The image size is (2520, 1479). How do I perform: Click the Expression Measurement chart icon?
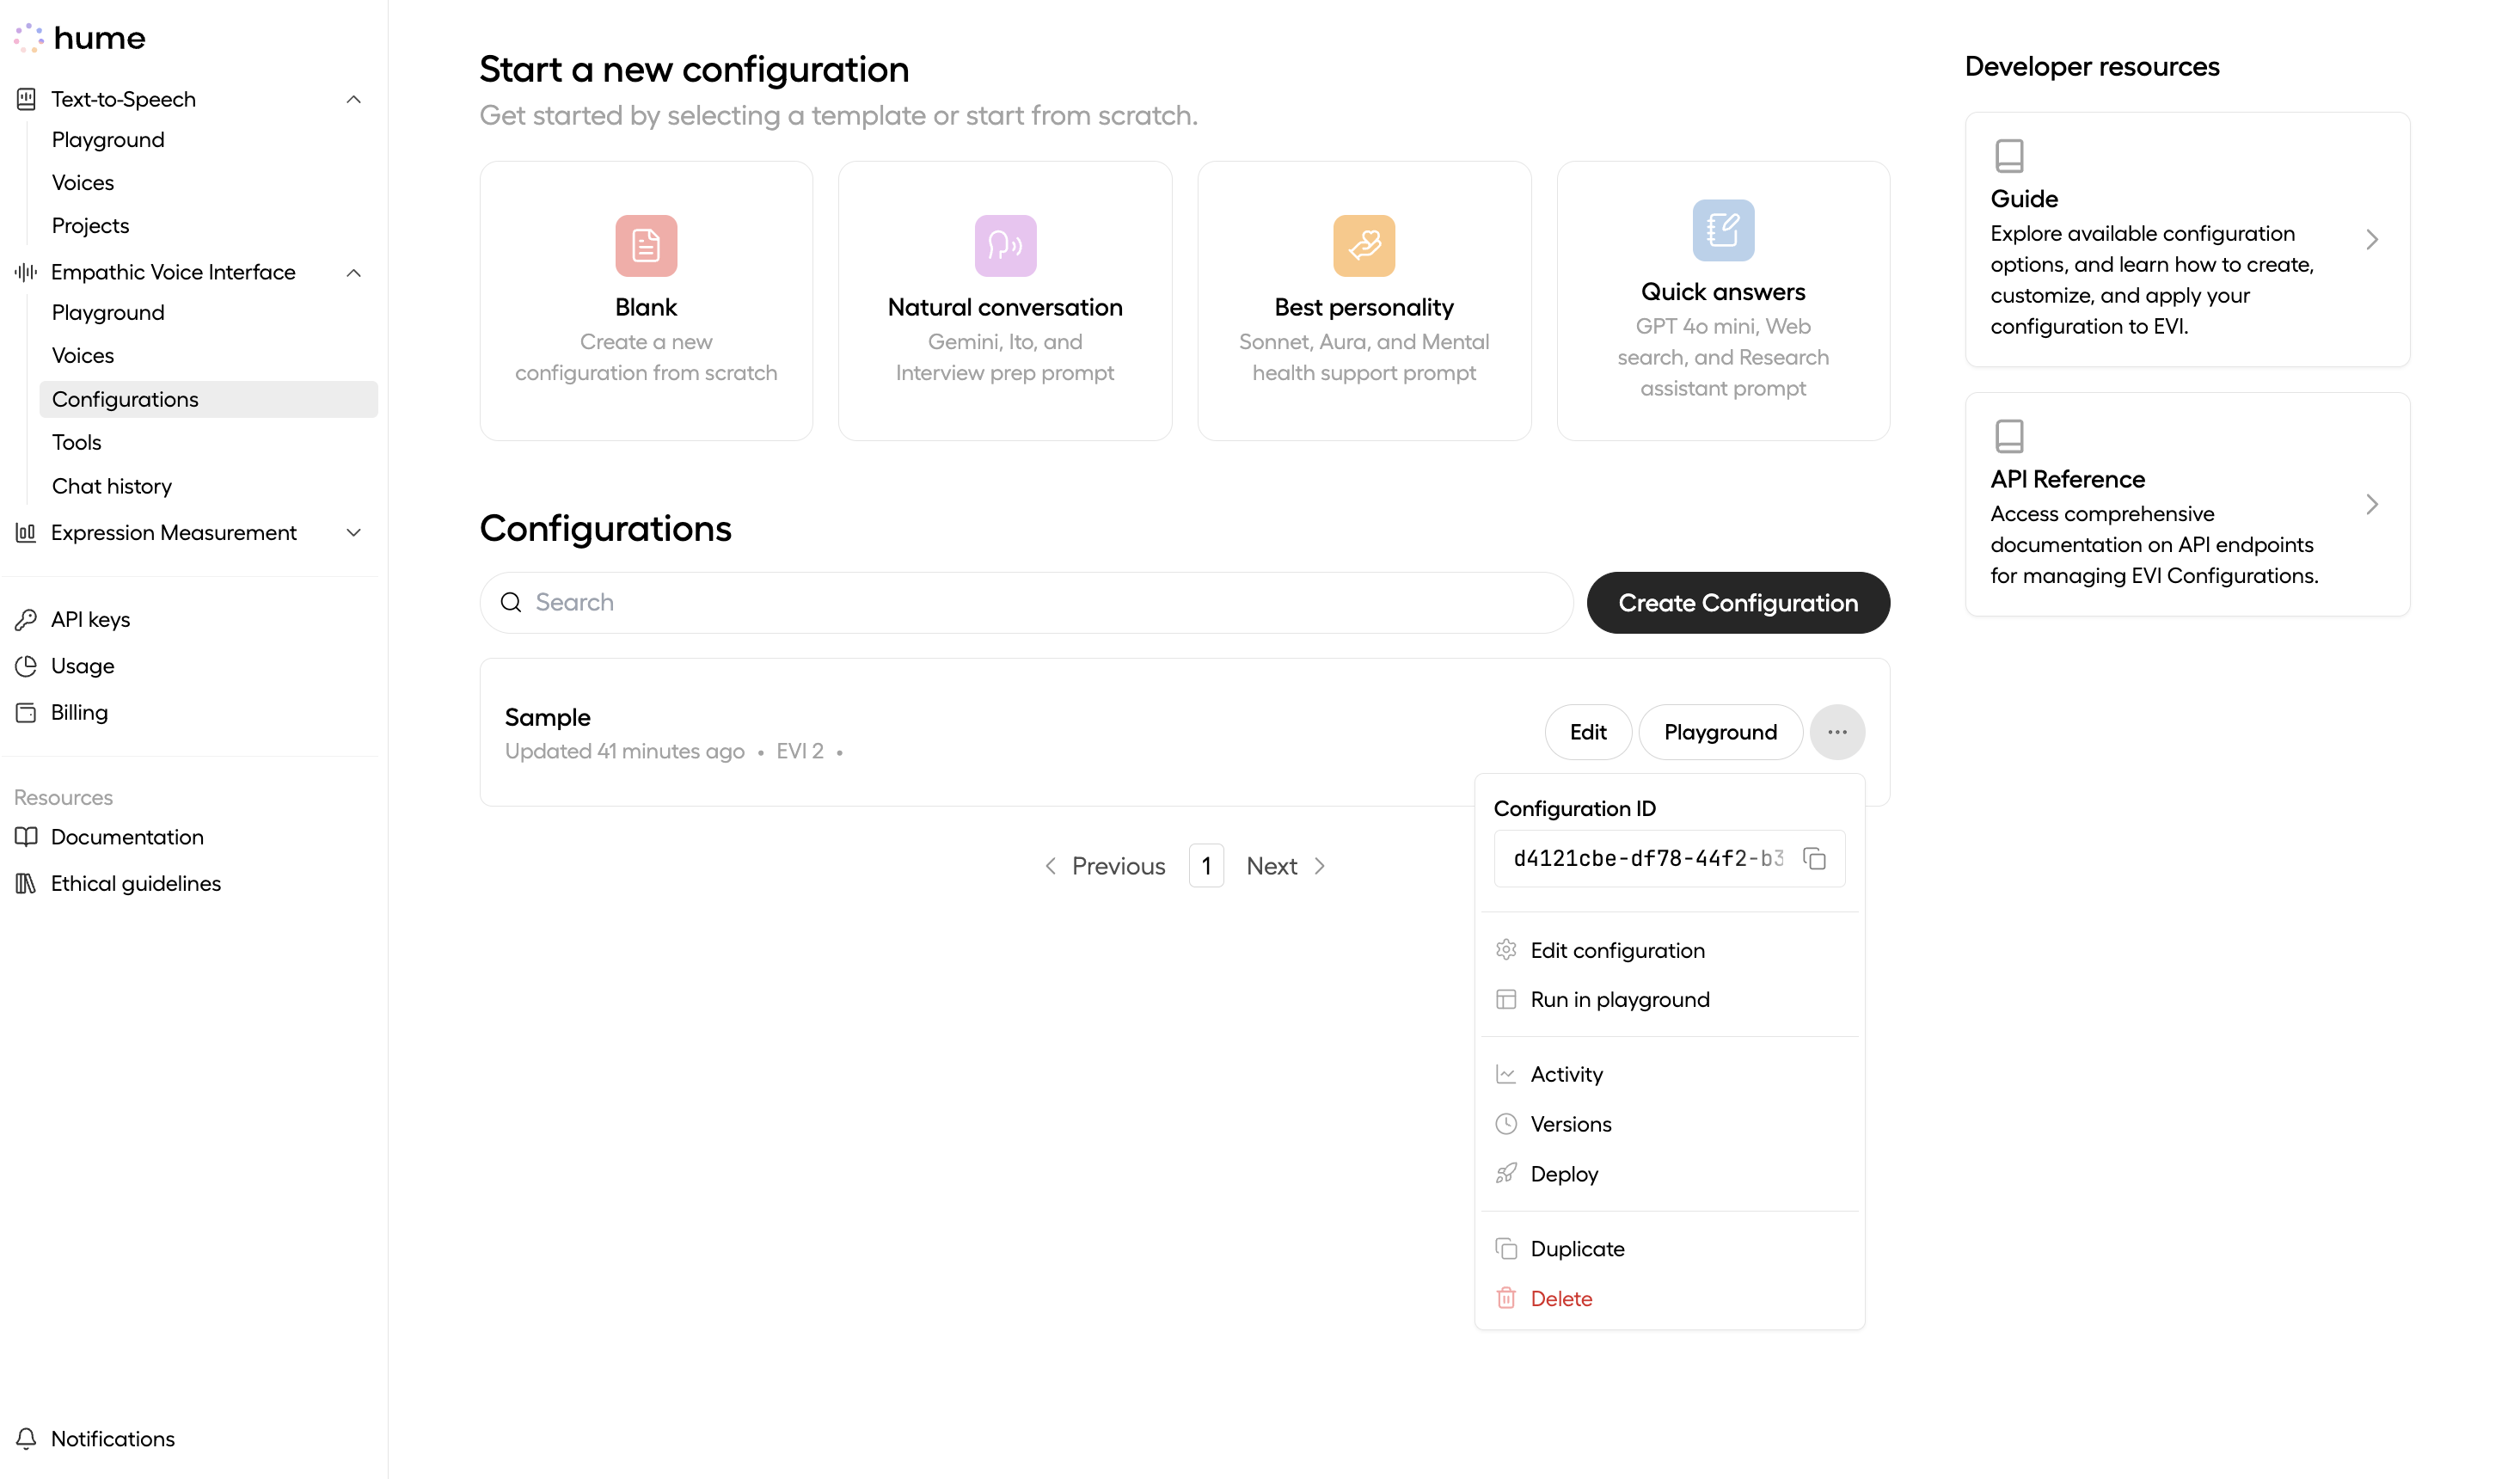tap(26, 533)
